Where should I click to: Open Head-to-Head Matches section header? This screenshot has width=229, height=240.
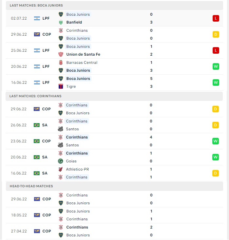tap(114, 186)
